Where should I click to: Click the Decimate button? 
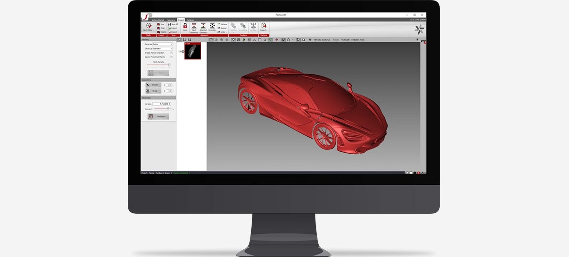click(x=158, y=116)
